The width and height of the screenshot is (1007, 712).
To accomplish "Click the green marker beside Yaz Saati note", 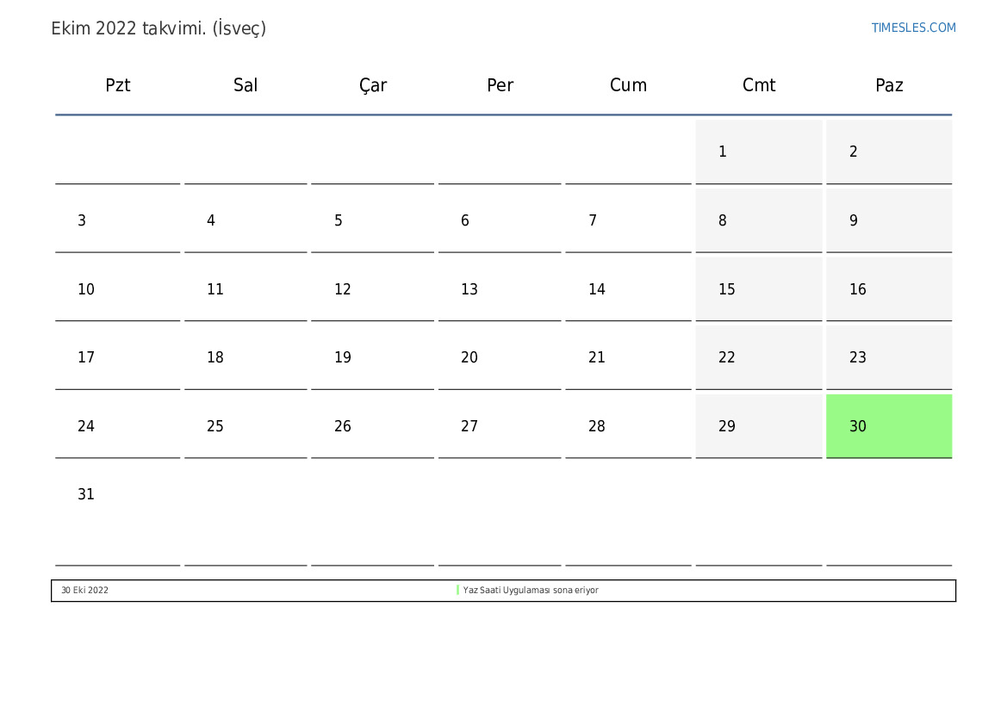I will [x=458, y=591].
